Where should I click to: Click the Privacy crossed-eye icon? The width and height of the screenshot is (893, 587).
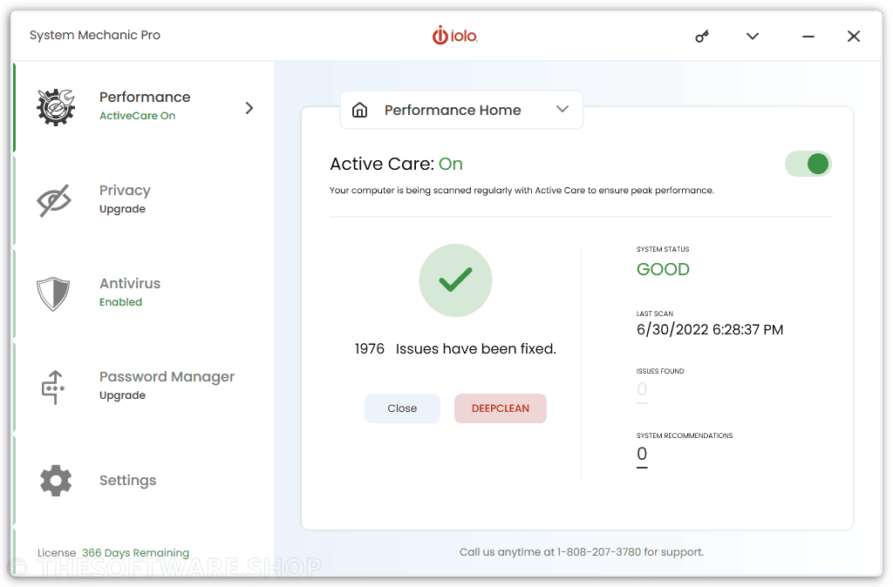tap(54, 200)
